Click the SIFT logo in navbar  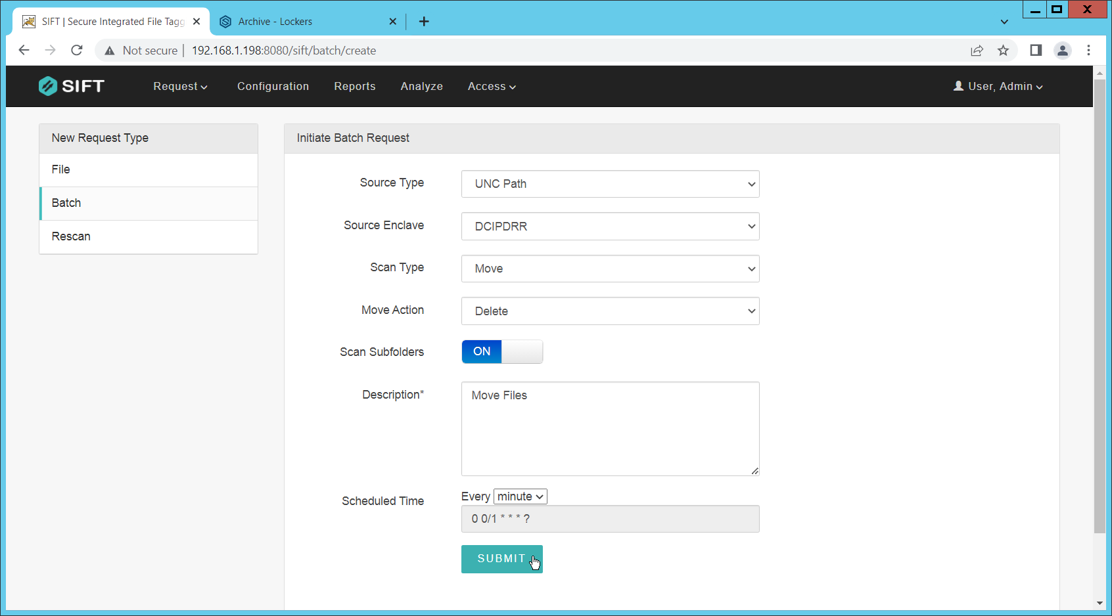(x=71, y=86)
